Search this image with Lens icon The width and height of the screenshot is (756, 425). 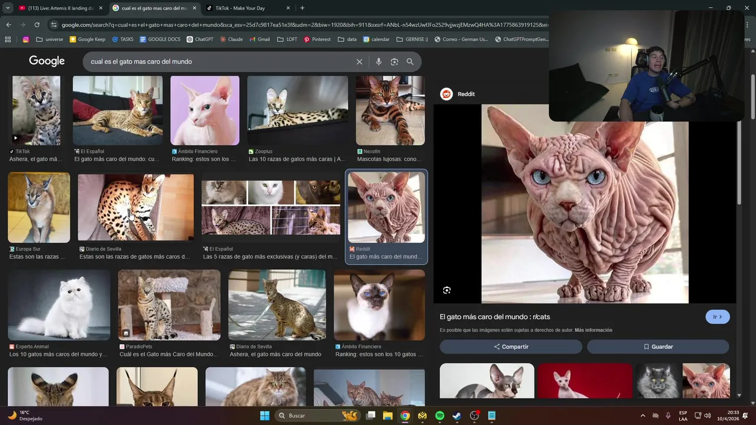pos(447,290)
